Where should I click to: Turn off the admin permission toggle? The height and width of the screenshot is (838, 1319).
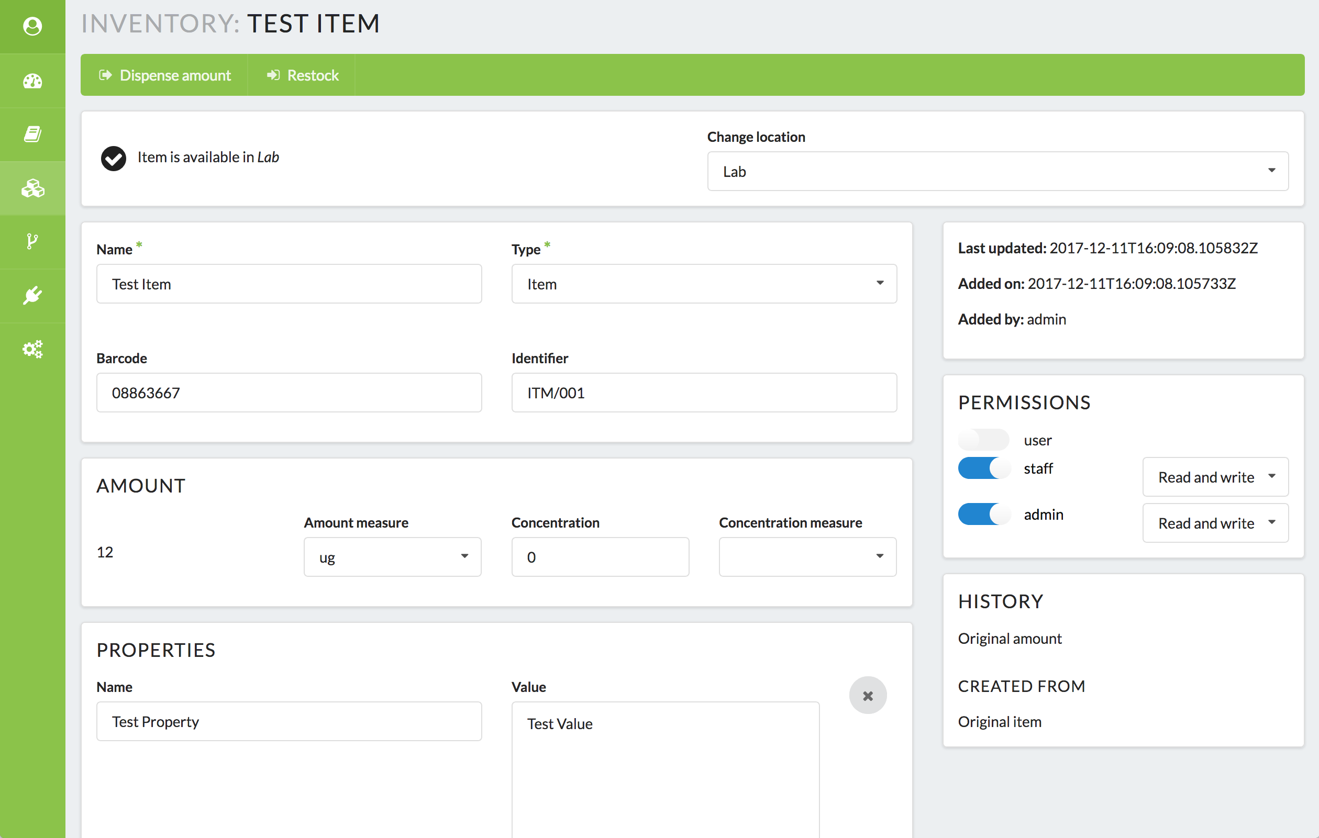(983, 515)
